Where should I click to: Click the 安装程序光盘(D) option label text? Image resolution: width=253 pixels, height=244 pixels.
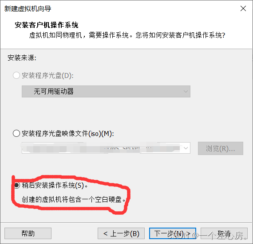coord(47,75)
